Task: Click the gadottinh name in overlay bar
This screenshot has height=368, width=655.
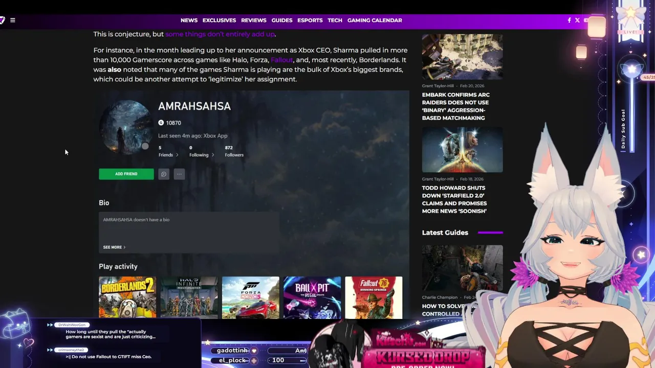Action: pos(232,351)
